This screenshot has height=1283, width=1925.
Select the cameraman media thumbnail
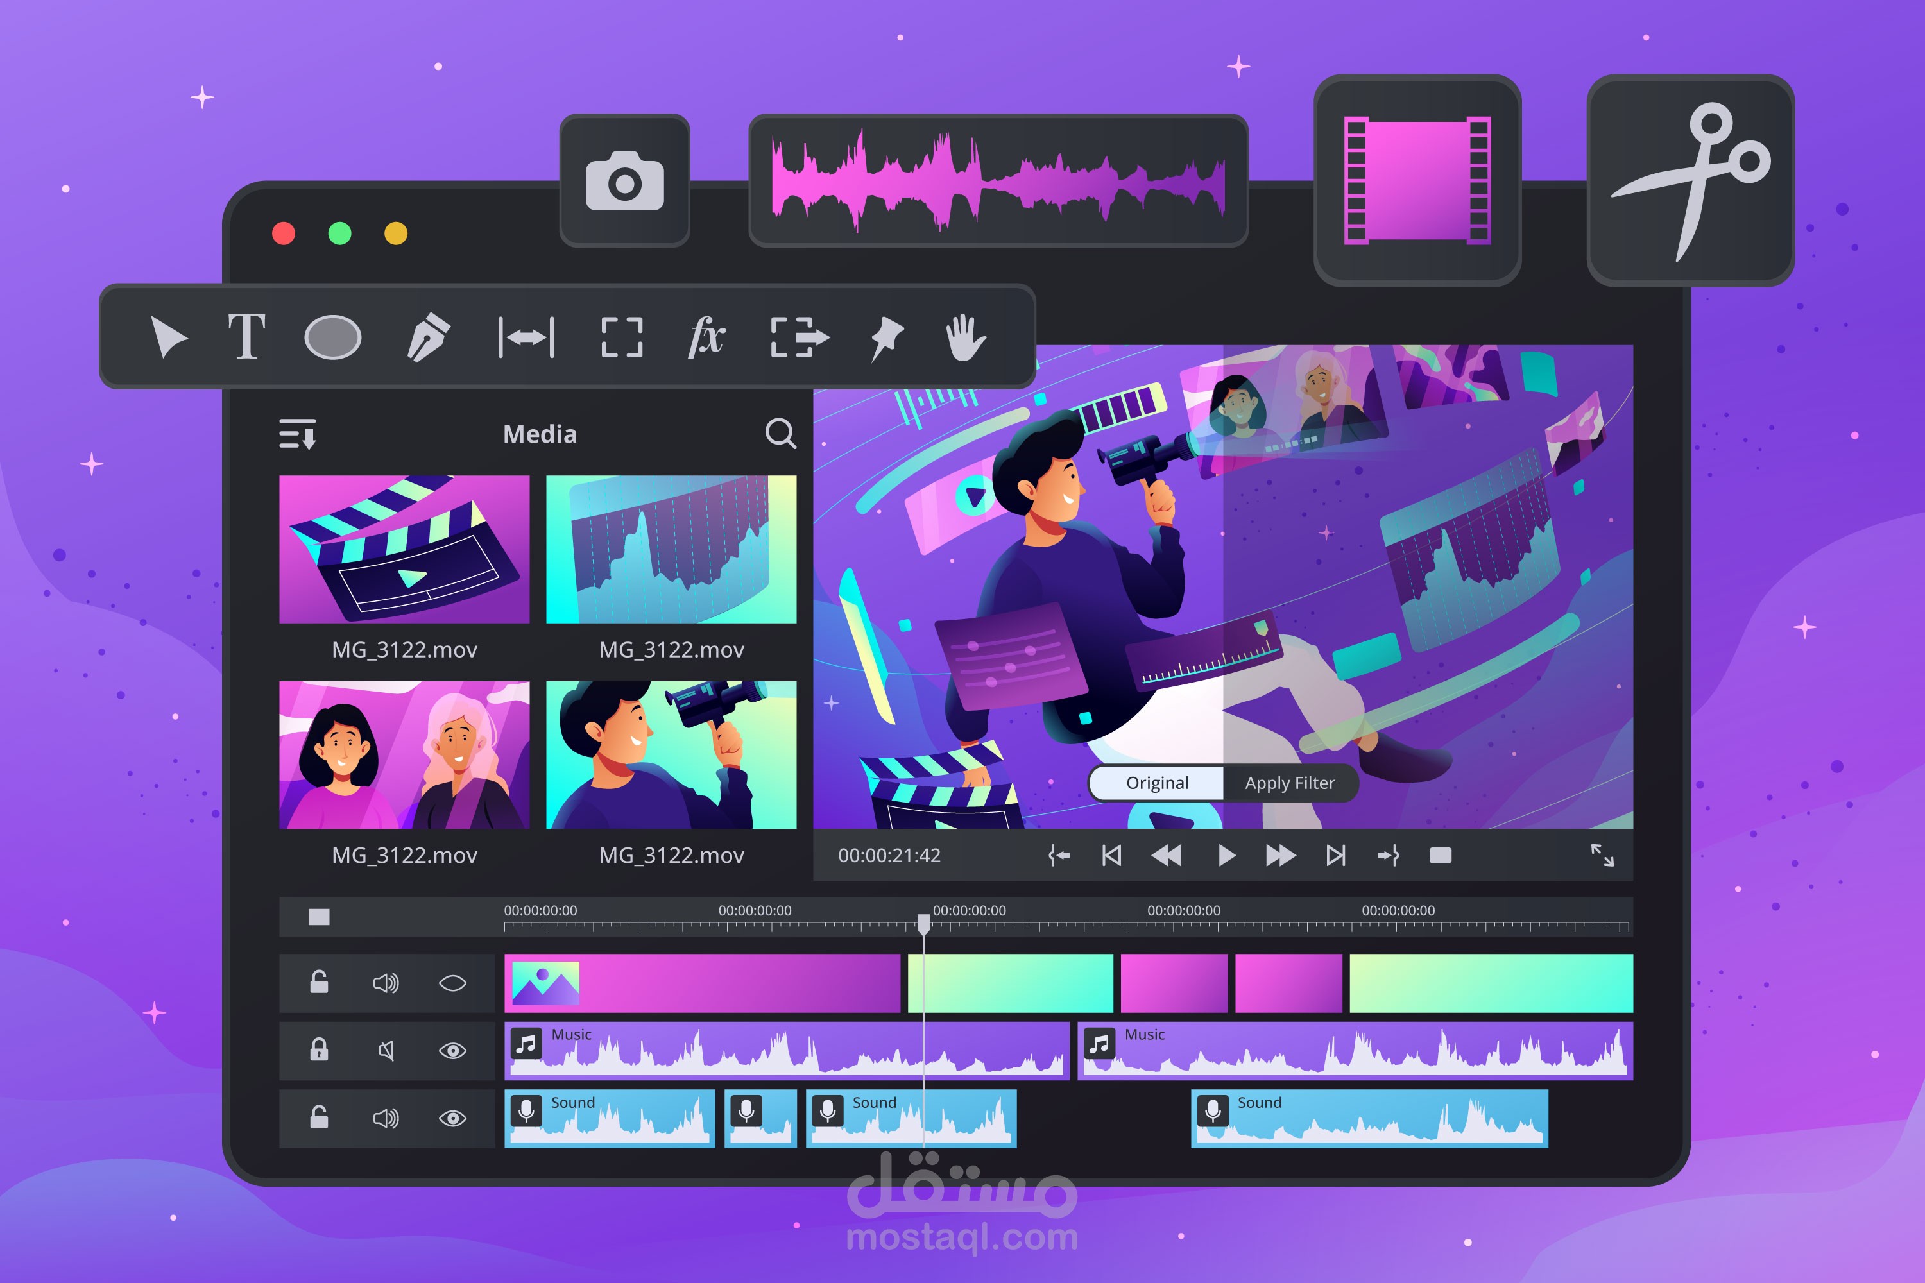click(671, 755)
